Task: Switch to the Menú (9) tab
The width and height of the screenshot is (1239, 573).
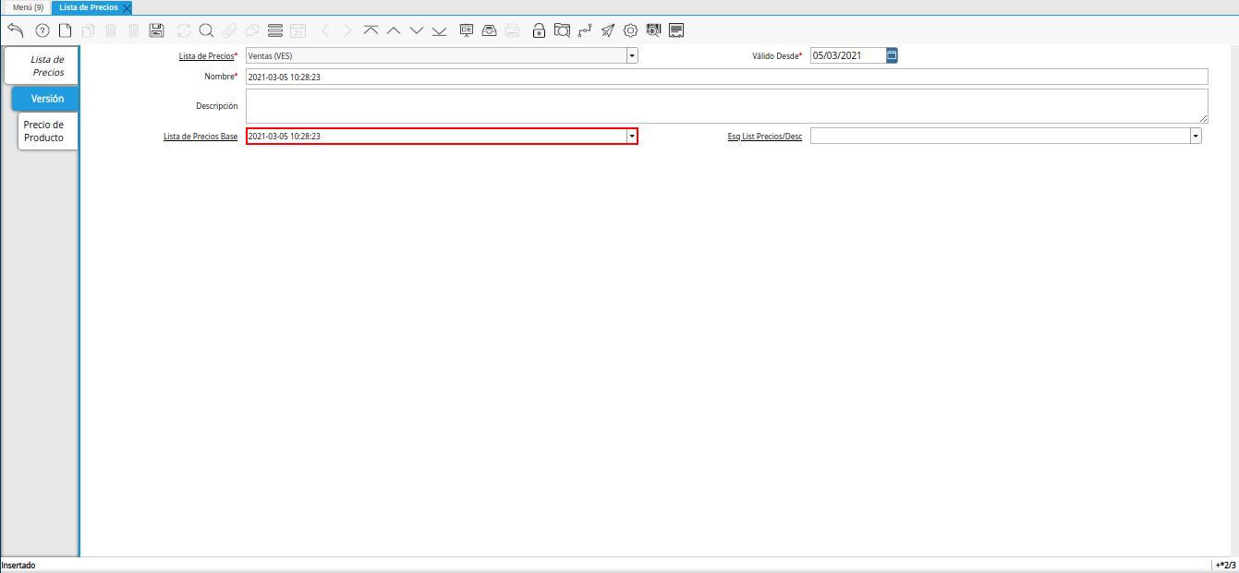Action: click(x=28, y=7)
